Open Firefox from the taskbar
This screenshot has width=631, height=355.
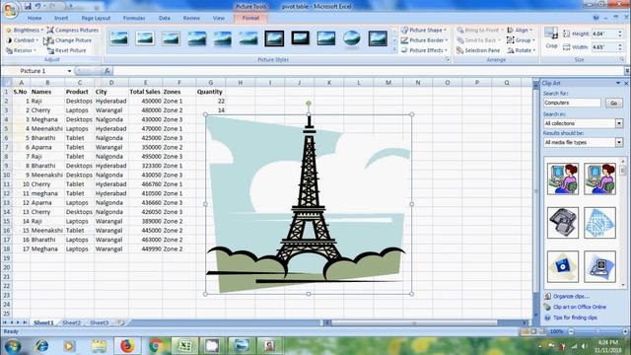(127, 346)
